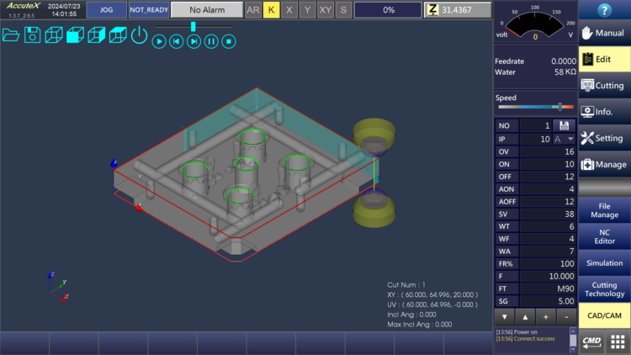
Task: Toggle the K status button
Action: [271, 10]
